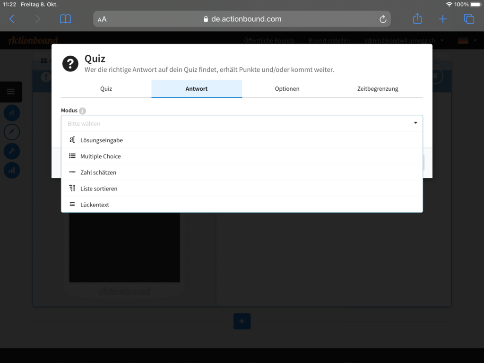484x363 pixels.
Task: Click the Modus info icon
Action: coord(83,111)
